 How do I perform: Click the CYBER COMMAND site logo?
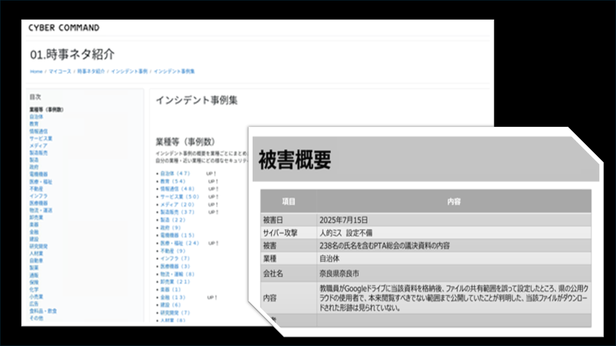pos(64,28)
